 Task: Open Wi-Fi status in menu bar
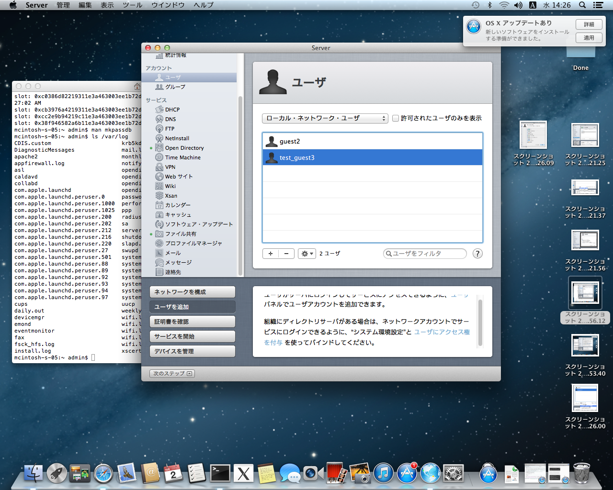(x=504, y=5)
